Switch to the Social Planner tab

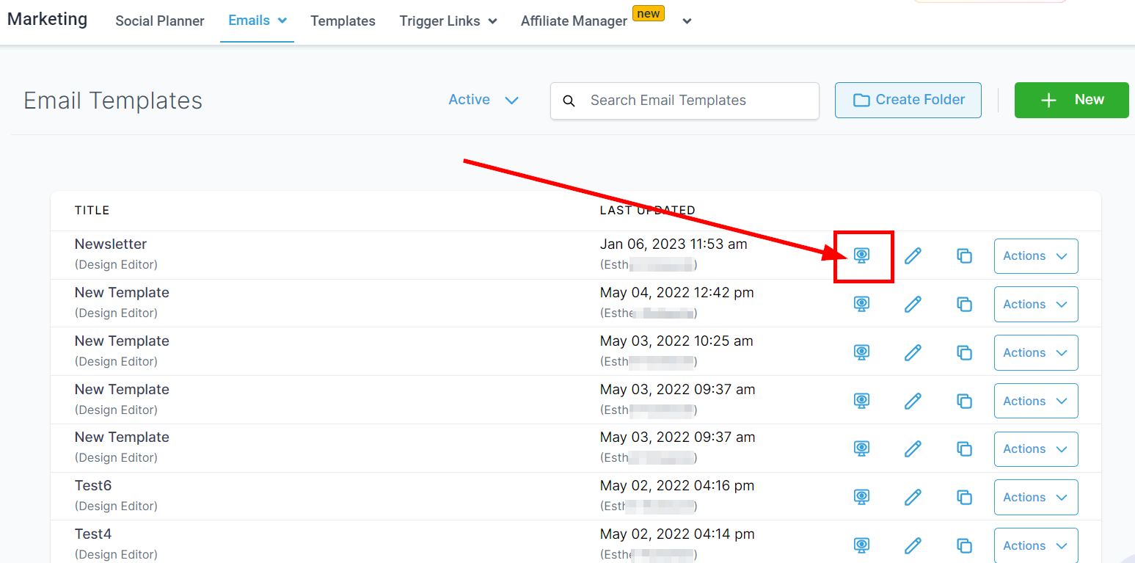coord(160,21)
